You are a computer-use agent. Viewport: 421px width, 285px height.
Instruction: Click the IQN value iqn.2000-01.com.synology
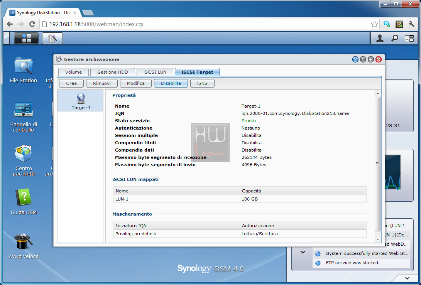[295, 113]
